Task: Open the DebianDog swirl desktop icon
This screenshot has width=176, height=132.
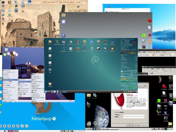Action: pyautogui.click(x=84, y=49)
